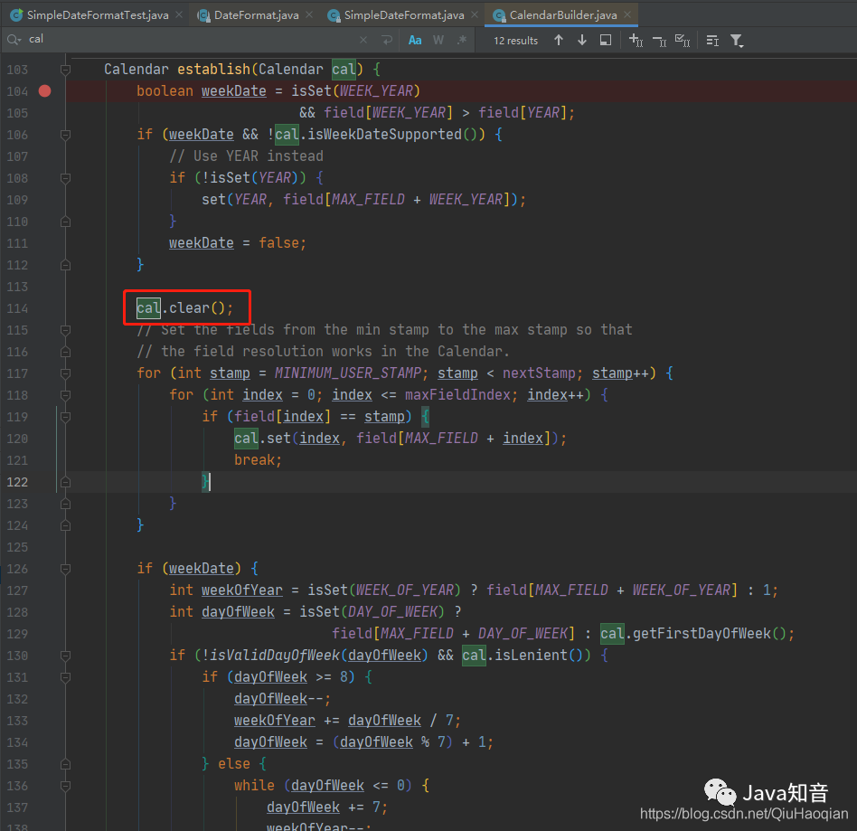Click isLenient call on line 130
Image resolution: width=857 pixels, height=831 pixels.
coord(532,656)
